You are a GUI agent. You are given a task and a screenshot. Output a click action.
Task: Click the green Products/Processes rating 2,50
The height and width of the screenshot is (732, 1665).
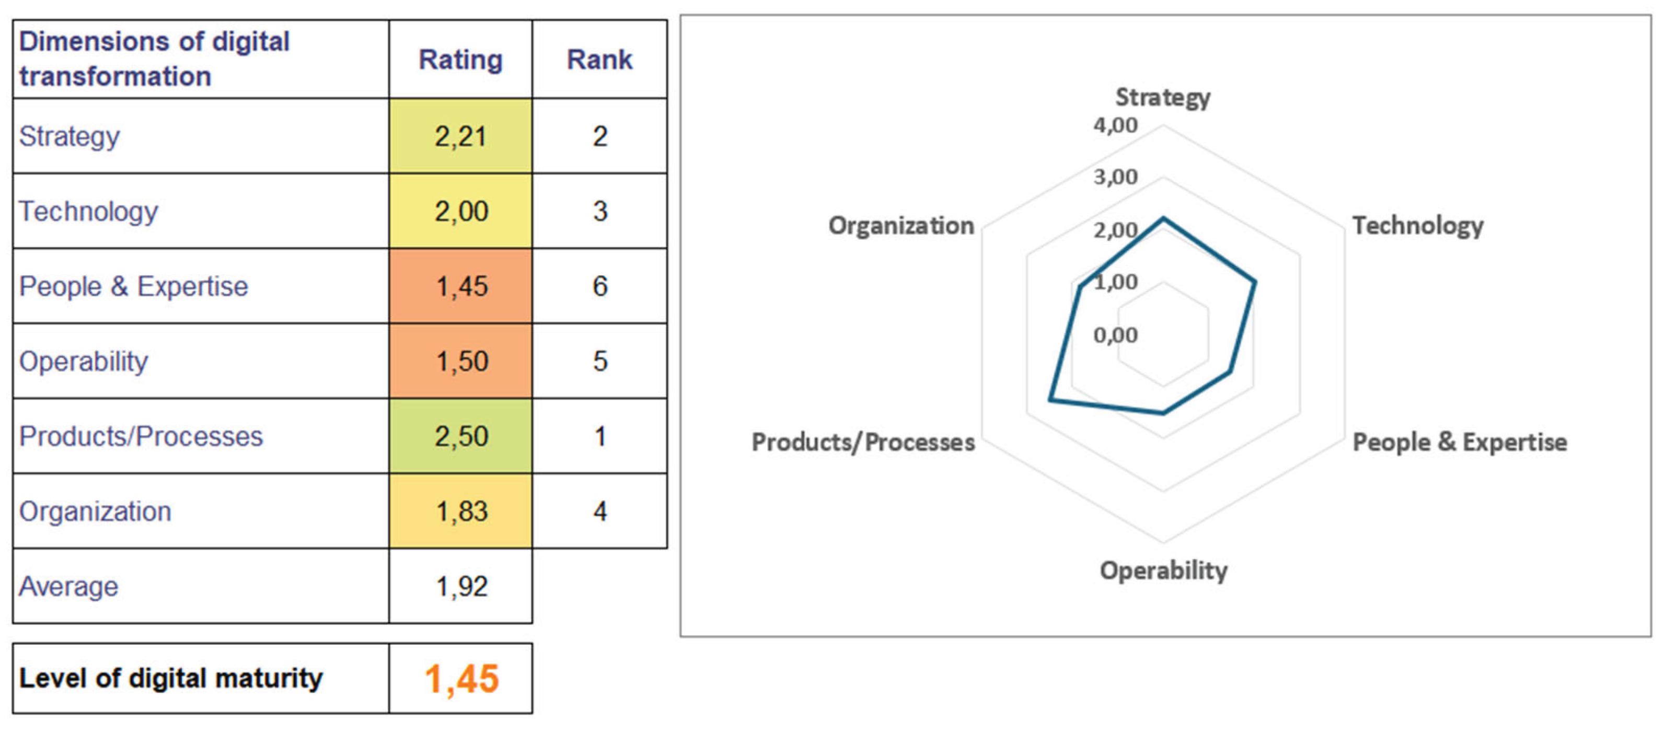[460, 436]
